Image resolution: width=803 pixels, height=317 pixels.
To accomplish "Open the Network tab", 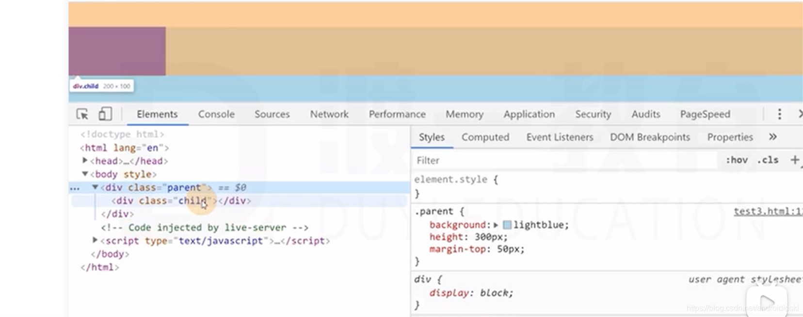I will point(329,114).
